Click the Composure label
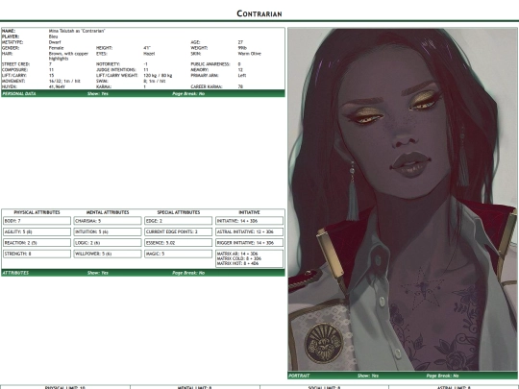 pyautogui.click(x=14, y=70)
